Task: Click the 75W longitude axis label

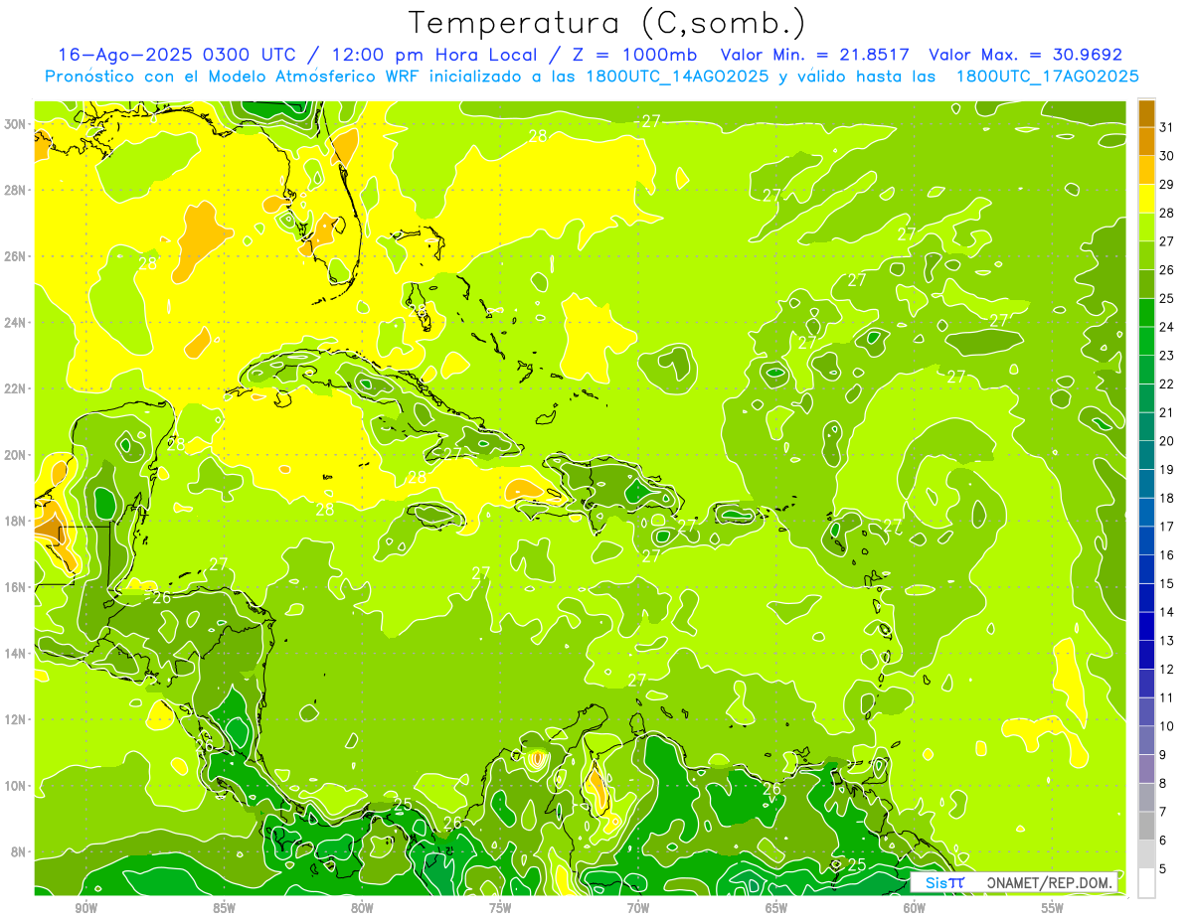Action: [x=500, y=908]
